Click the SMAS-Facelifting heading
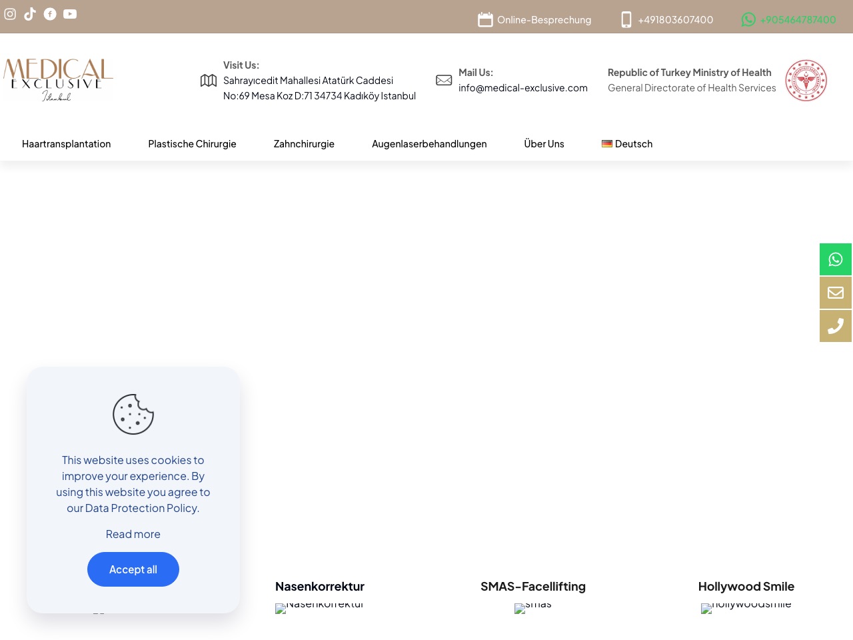The image size is (853, 640). coord(533,587)
